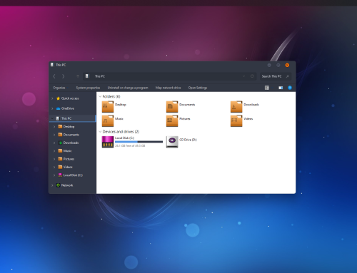
Task: Click the OneDrive cloud icon in sidebar
Action: coord(58,108)
